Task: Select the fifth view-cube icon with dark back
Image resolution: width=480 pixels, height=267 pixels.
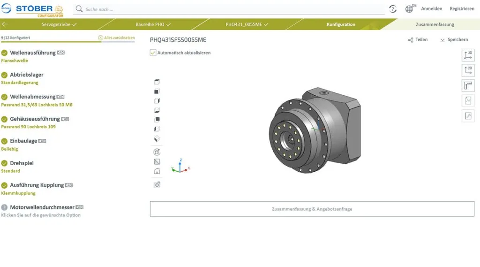Action: (x=157, y=120)
